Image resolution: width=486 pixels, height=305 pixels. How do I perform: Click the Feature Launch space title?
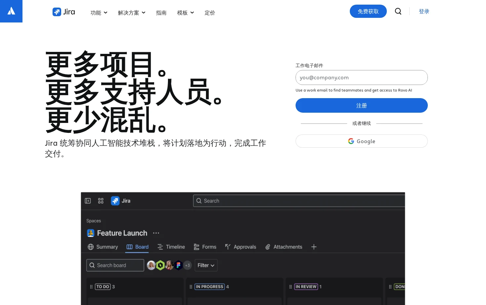(x=122, y=233)
